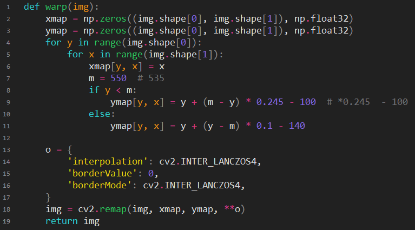Click the 'warp' function name
The width and height of the screenshot is (415, 230).
click(56, 7)
